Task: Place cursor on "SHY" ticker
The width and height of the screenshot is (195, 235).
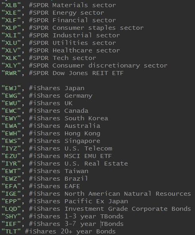Action: point(11,216)
